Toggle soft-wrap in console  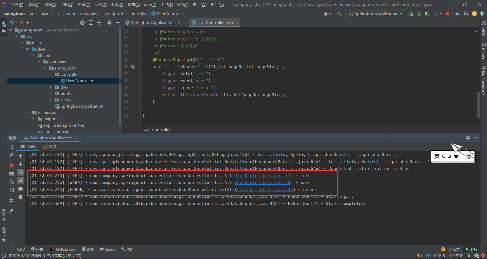click(x=21, y=172)
